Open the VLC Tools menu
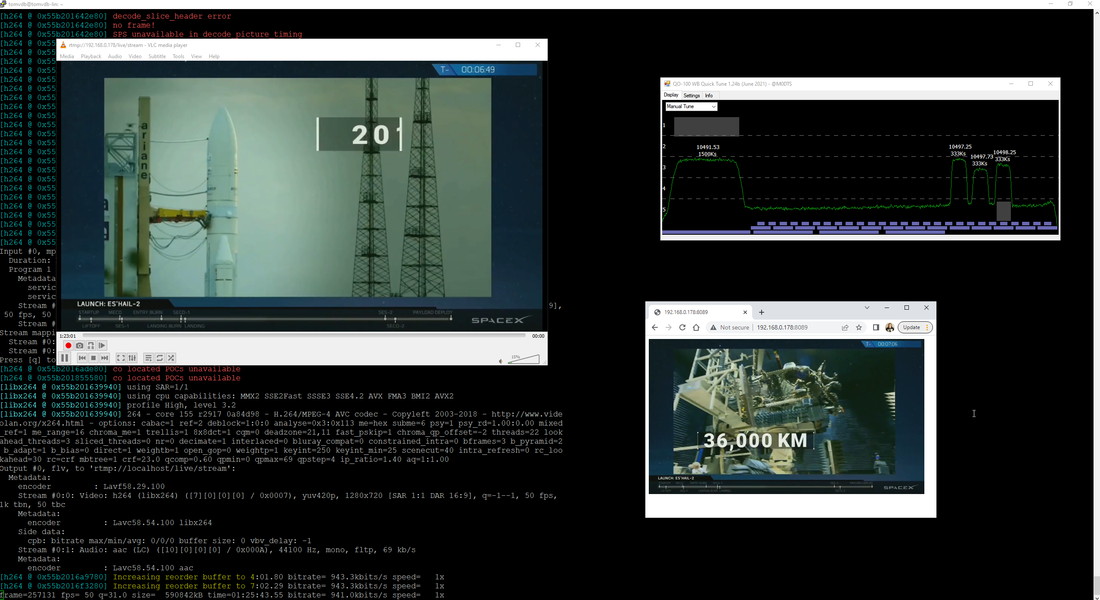Viewport: 1100px width, 600px height. tap(178, 56)
